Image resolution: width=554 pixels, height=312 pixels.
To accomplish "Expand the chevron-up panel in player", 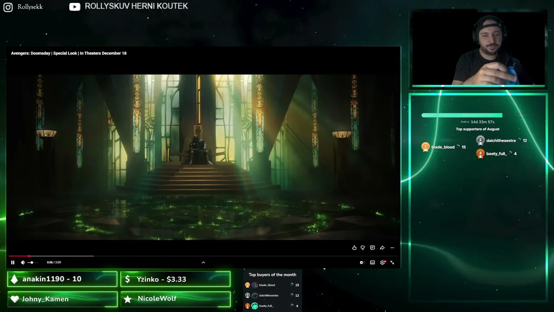I will coord(203,262).
